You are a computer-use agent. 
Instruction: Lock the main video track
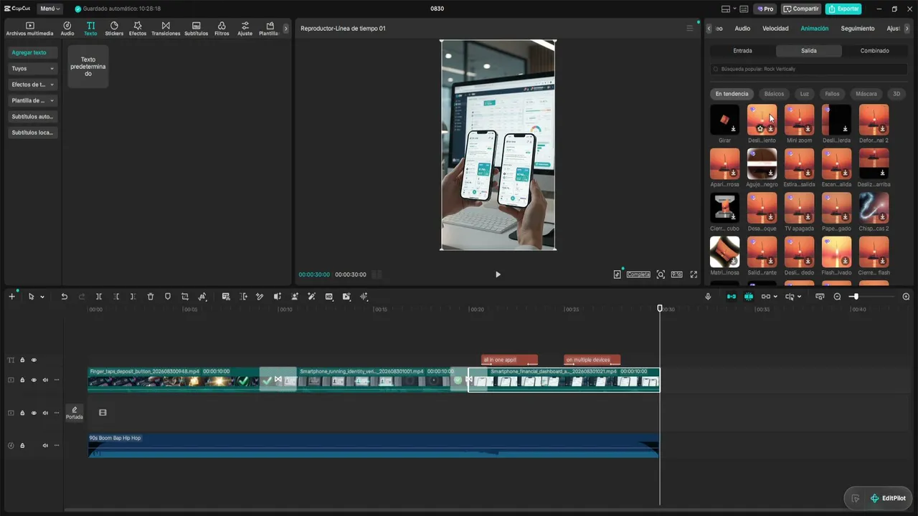click(x=22, y=380)
